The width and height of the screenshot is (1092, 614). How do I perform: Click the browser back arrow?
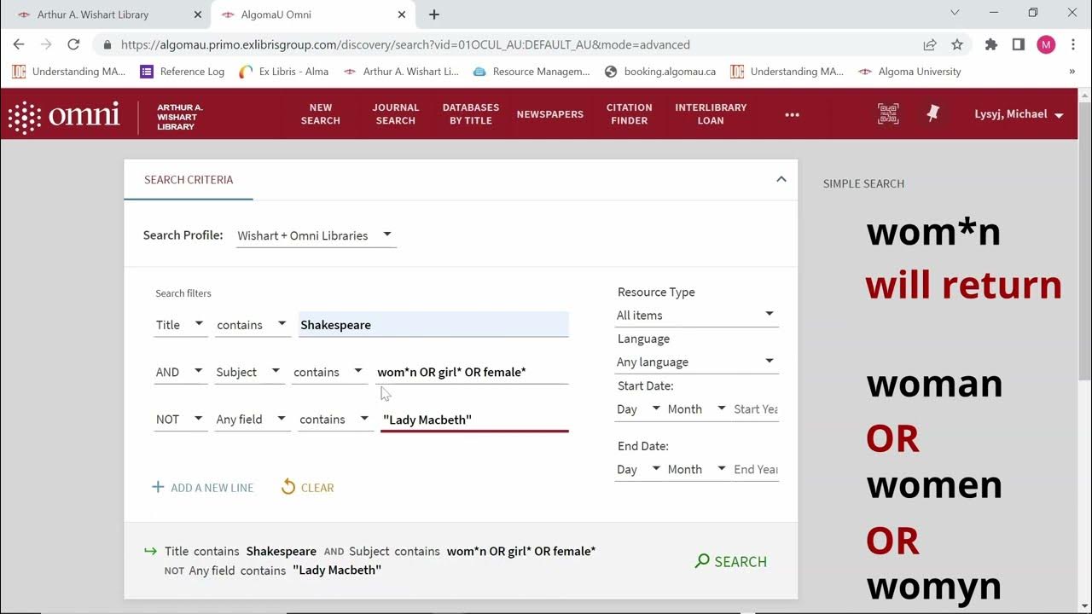coord(19,44)
